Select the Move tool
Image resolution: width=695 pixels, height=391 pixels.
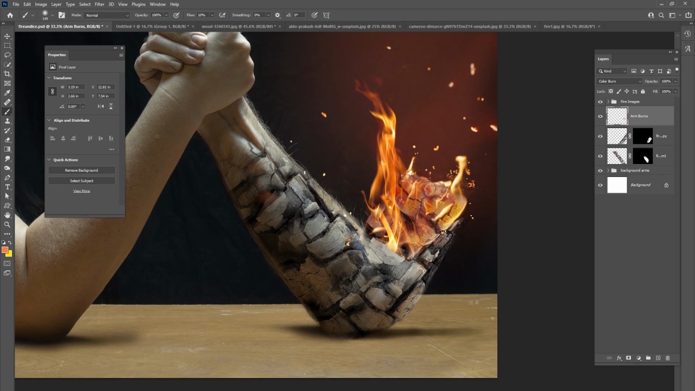point(7,36)
